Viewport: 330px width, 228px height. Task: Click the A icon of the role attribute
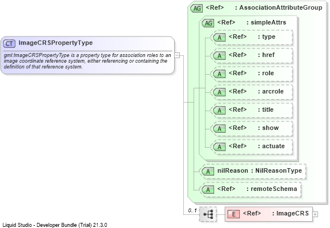tap(219, 74)
